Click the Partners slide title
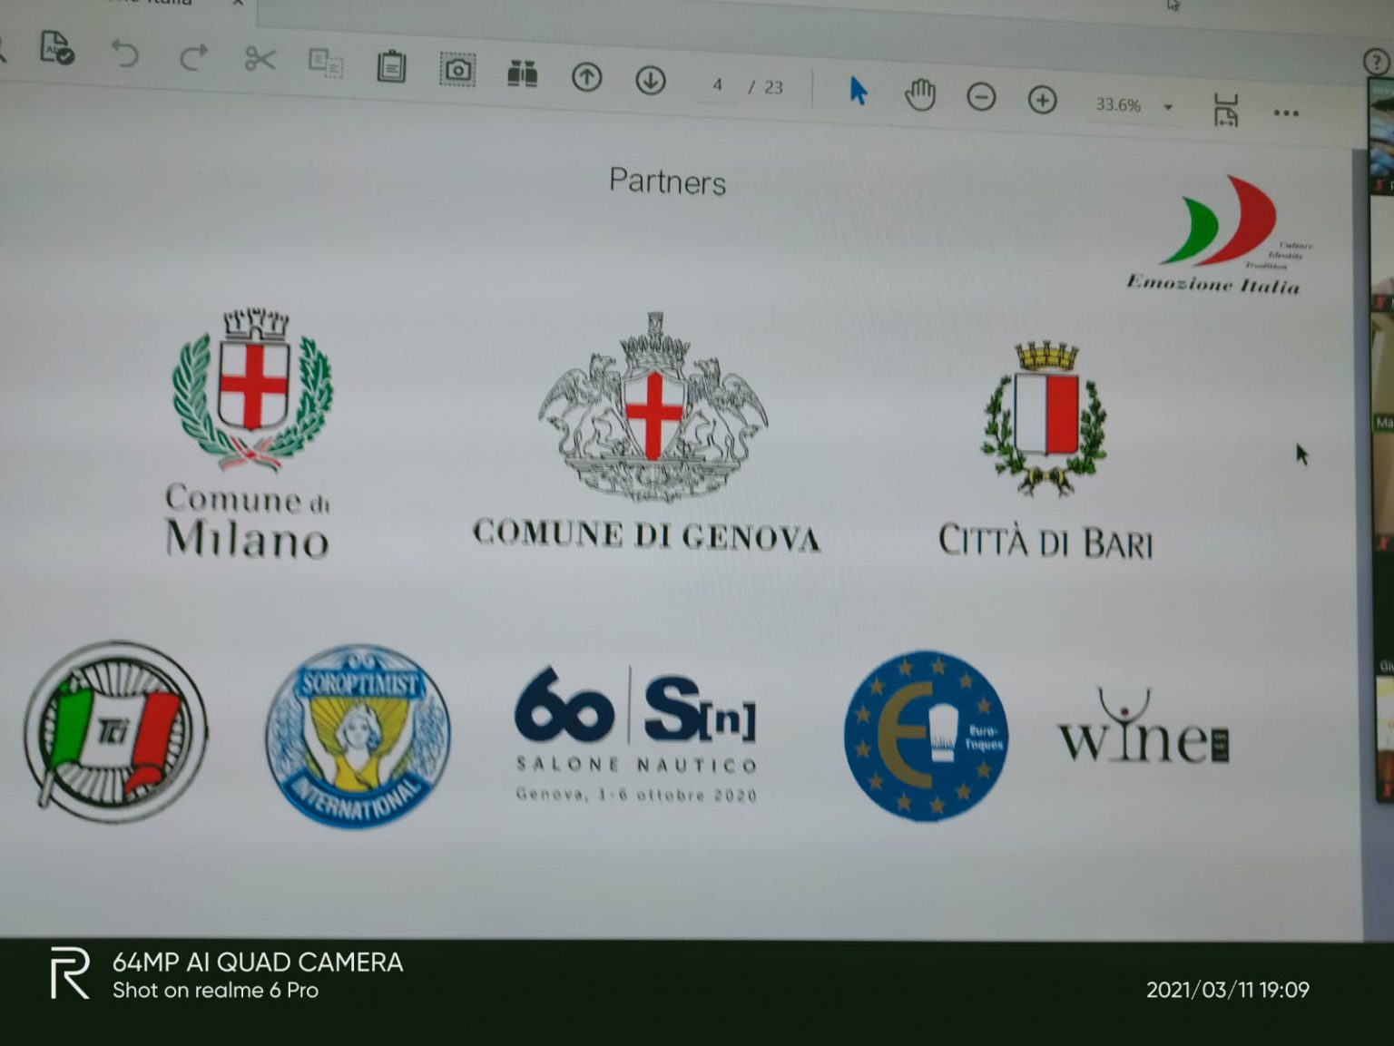Viewport: 1394px width, 1046px height. coord(667,181)
